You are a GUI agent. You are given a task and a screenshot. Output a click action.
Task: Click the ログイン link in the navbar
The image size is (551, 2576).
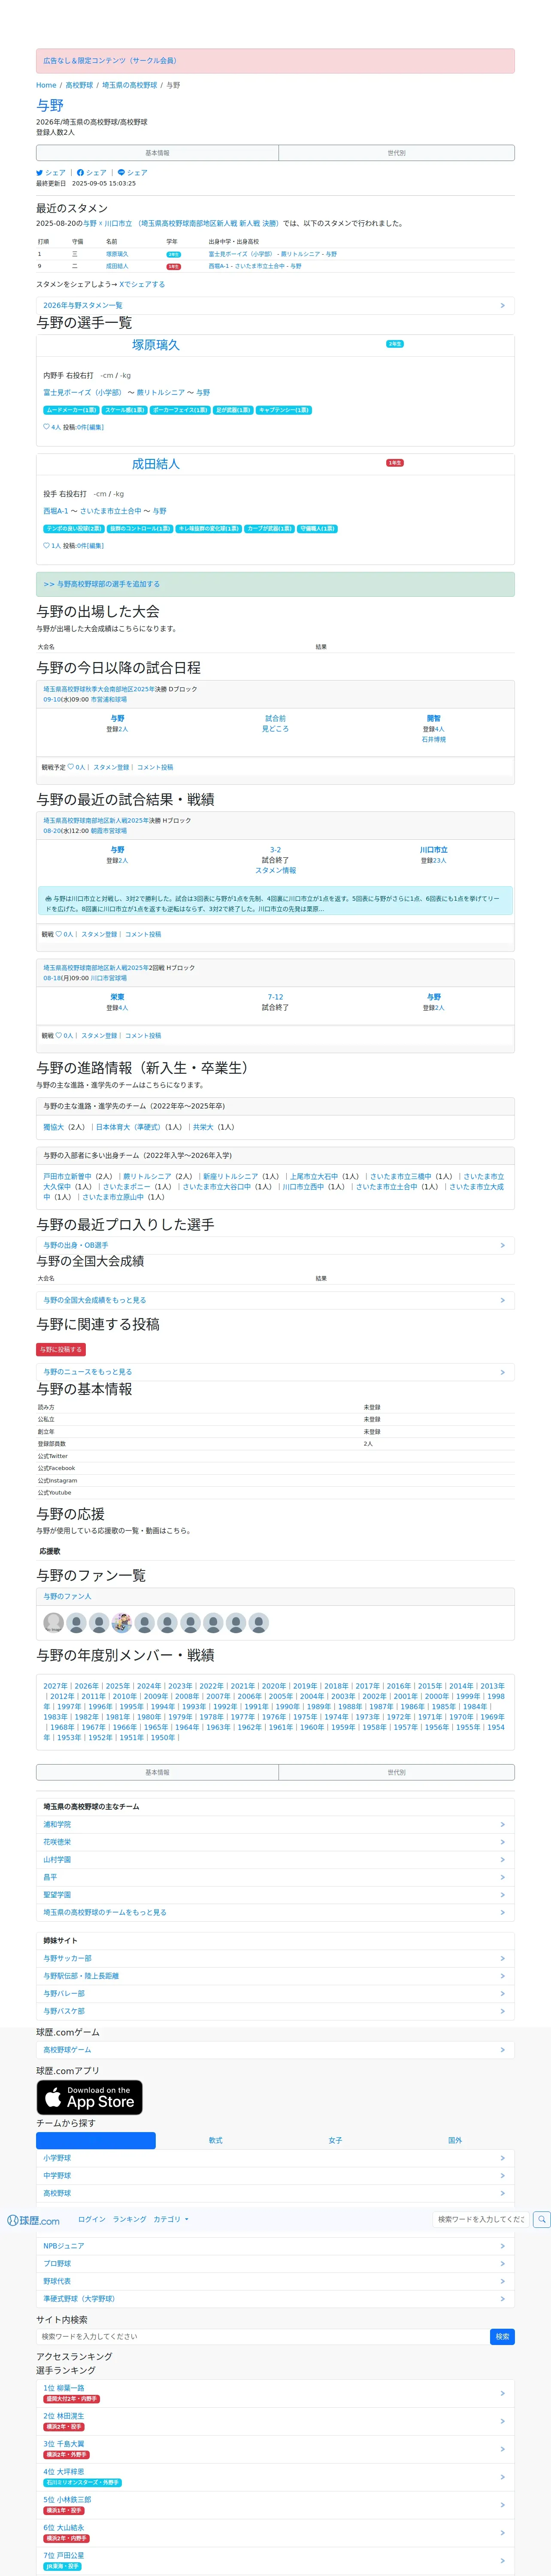point(92,2219)
